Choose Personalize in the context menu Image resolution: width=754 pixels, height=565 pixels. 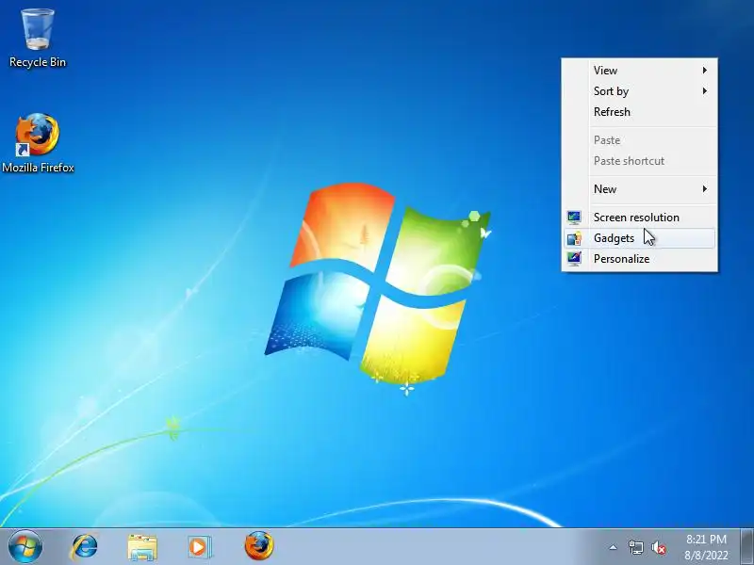click(640, 258)
